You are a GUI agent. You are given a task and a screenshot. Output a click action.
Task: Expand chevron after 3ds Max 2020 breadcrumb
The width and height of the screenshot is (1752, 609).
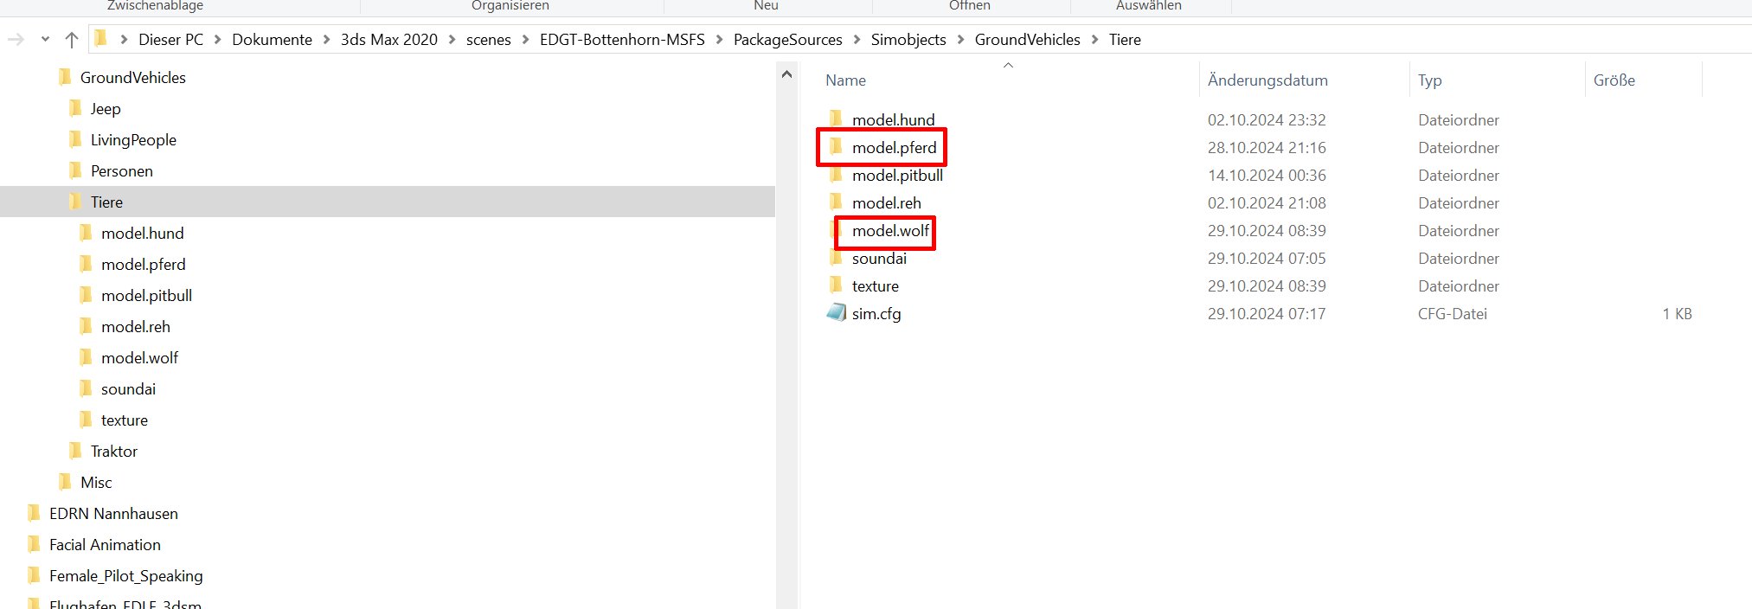click(x=452, y=40)
